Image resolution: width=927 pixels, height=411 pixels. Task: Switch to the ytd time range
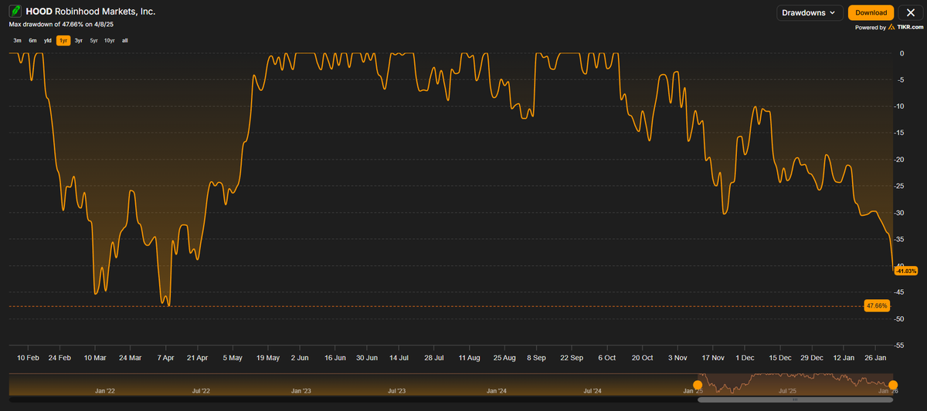(x=48, y=40)
